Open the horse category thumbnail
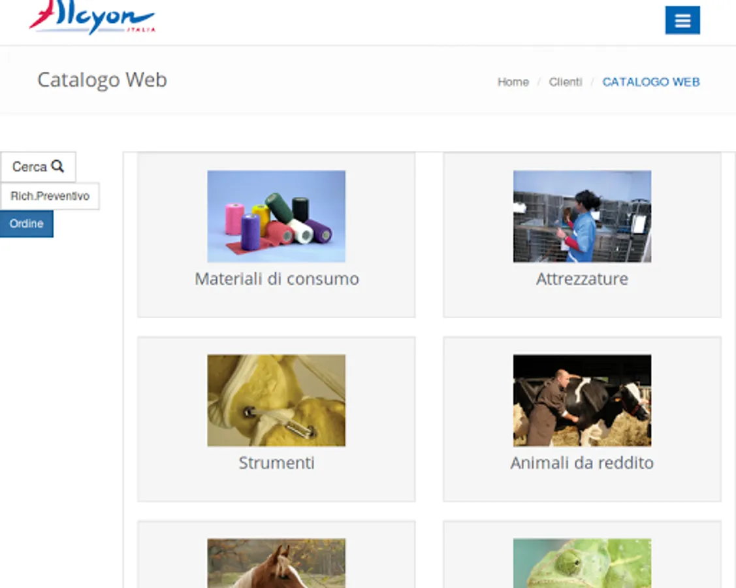The height and width of the screenshot is (588, 736). [276, 563]
